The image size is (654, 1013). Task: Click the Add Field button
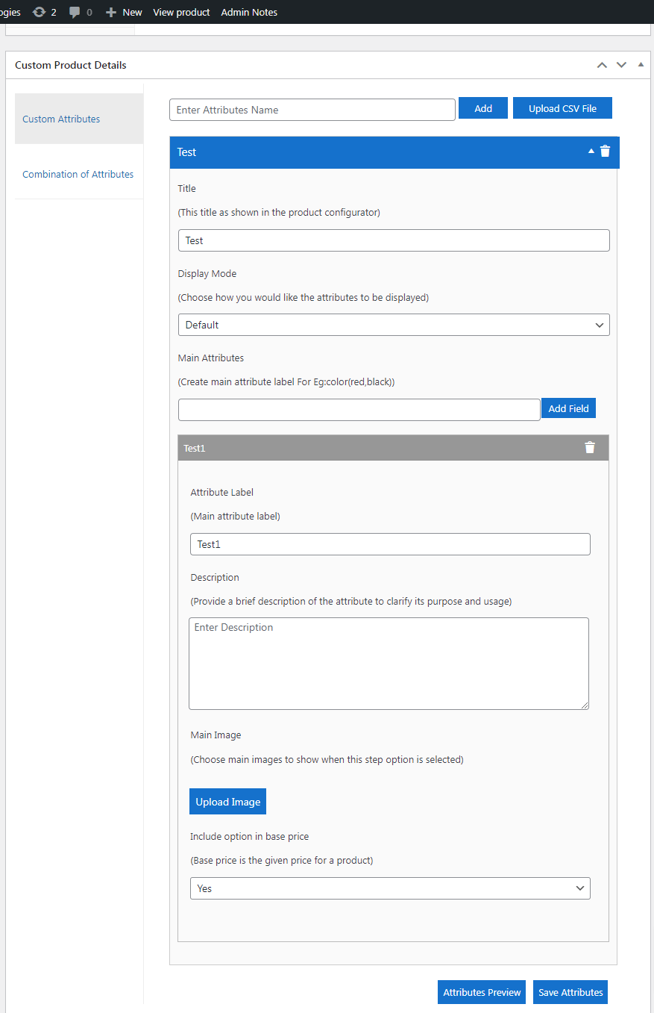tap(568, 408)
